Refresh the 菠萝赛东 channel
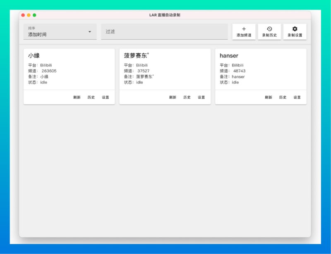 click(173, 97)
